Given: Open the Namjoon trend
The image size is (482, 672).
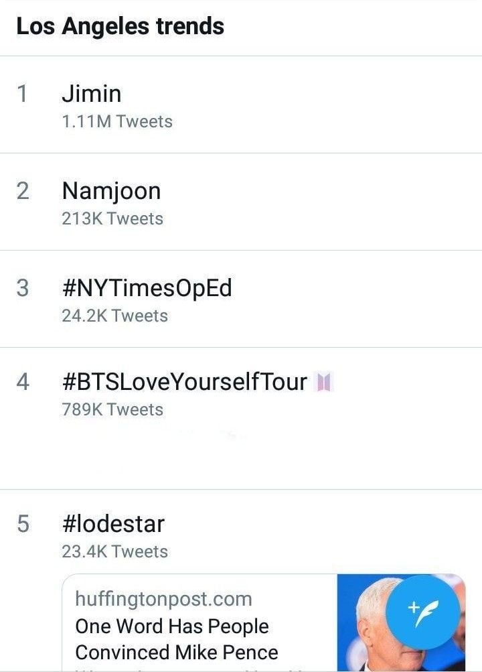Looking at the screenshot, I should coord(241,202).
